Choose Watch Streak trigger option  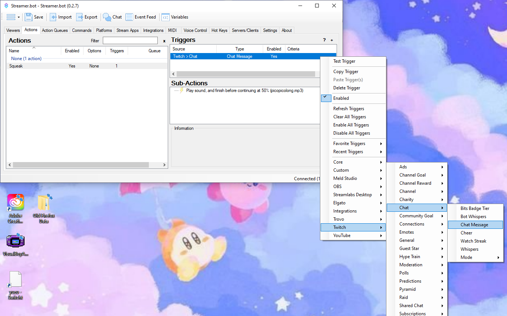click(475, 241)
